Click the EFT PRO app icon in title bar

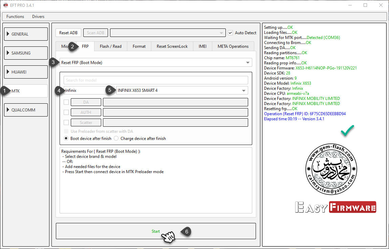6,5
